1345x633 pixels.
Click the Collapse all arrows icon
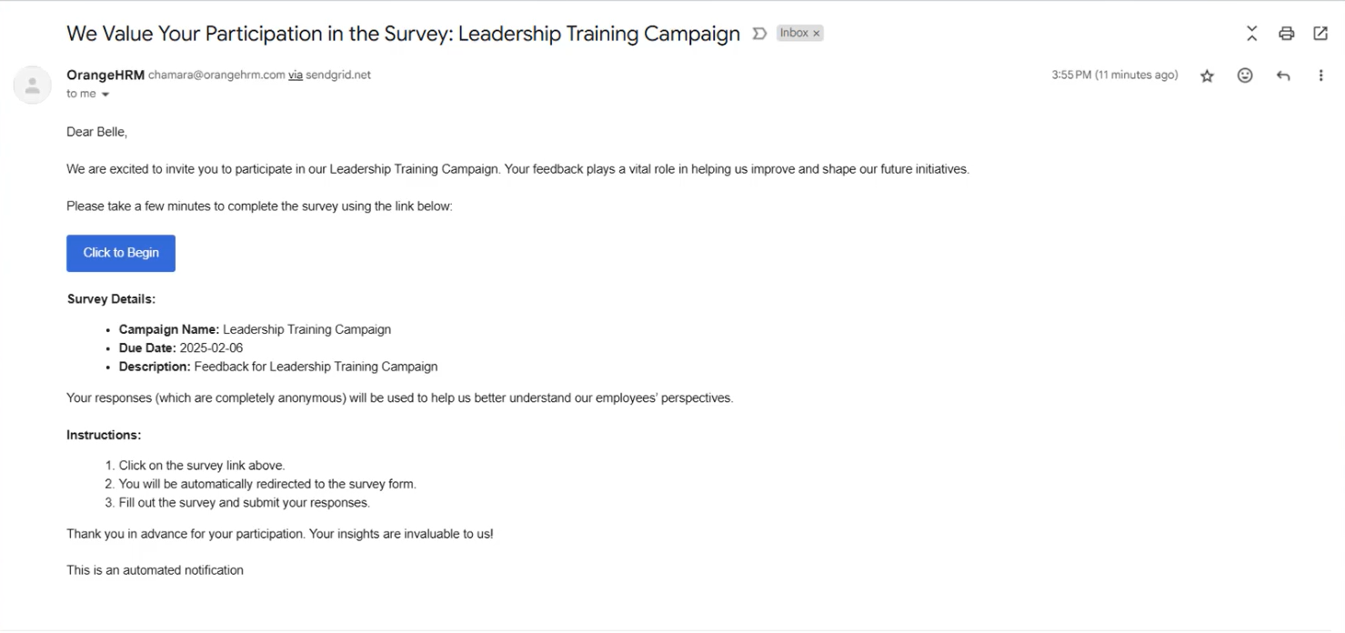coord(1251,34)
